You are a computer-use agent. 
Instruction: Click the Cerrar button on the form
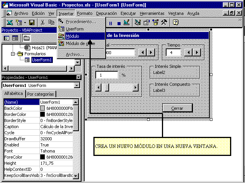point(177,108)
